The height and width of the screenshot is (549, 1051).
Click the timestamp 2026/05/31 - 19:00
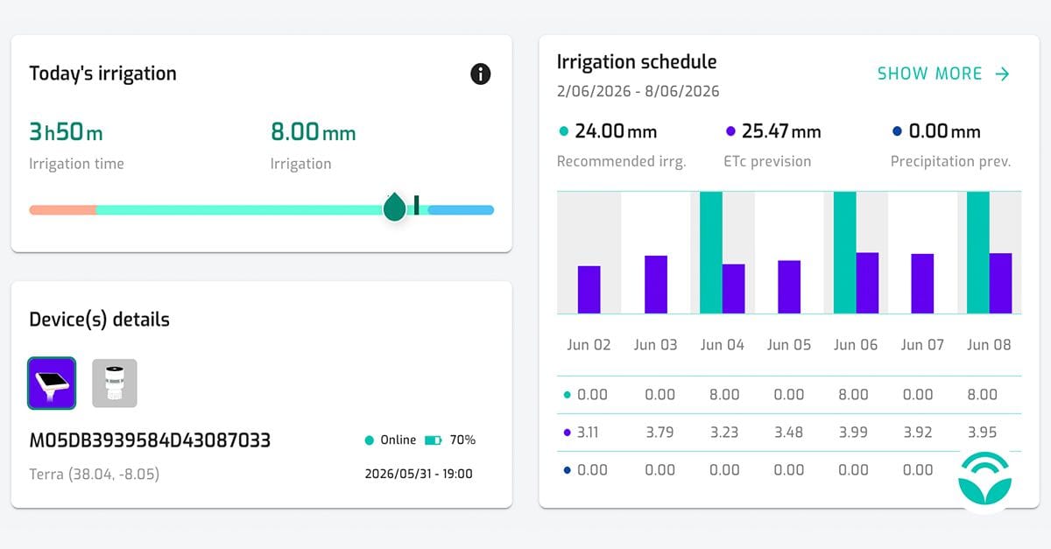click(419, 474)
